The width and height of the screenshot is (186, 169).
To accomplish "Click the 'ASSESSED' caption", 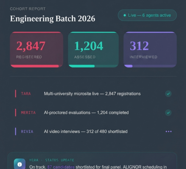I will [x=85, y=57].
